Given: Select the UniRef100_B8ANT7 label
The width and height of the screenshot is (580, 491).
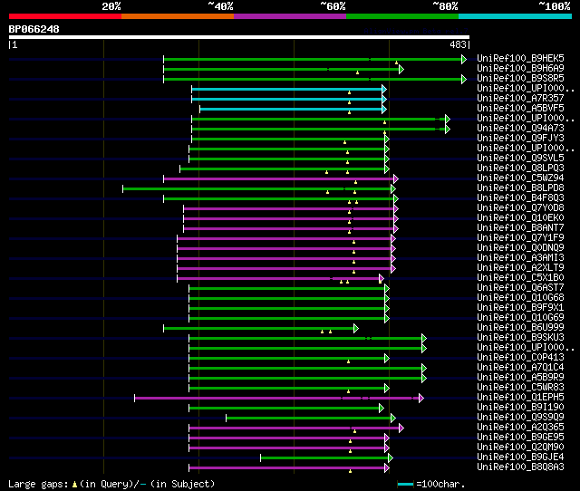Looking at the screenshot, I should [520, 227].
